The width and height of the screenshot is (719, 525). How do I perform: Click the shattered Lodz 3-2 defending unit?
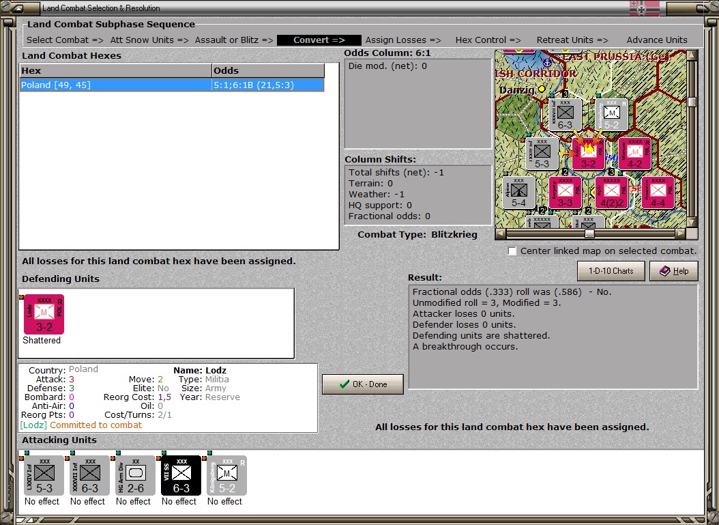coord(44,314)
